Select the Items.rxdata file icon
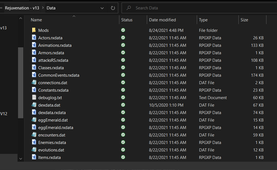Screen dimensions: 277x170 point(34,157)
